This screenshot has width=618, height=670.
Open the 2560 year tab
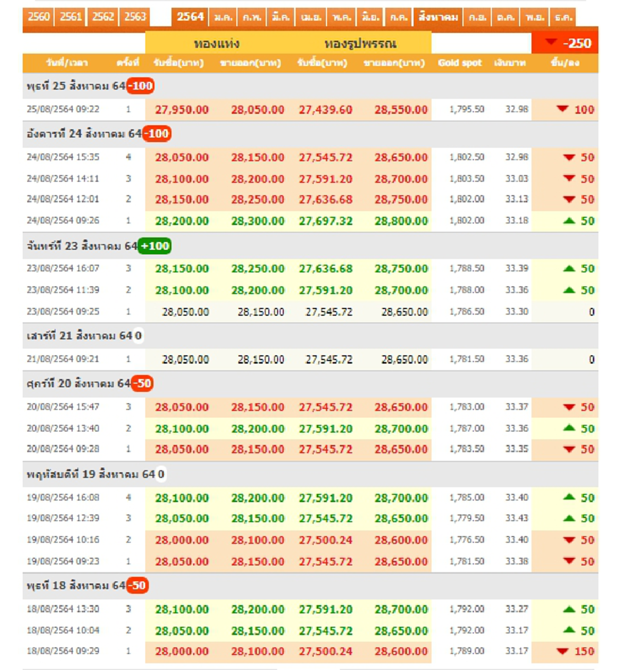click(x=39, y=17)
